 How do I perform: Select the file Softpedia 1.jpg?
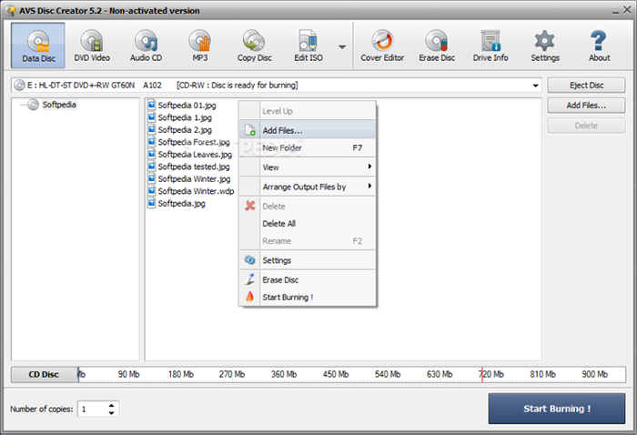tap(185, 117)
